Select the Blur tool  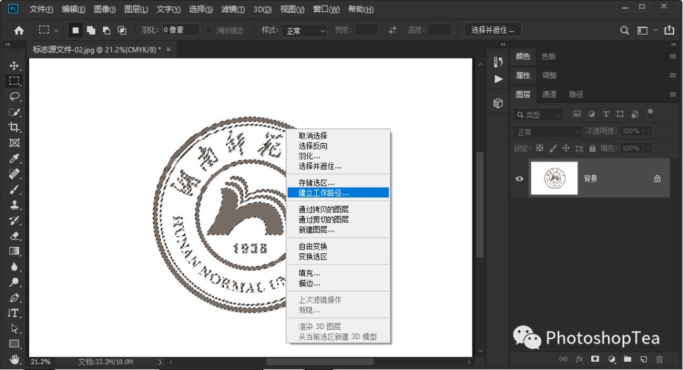(x=14, y=267)
